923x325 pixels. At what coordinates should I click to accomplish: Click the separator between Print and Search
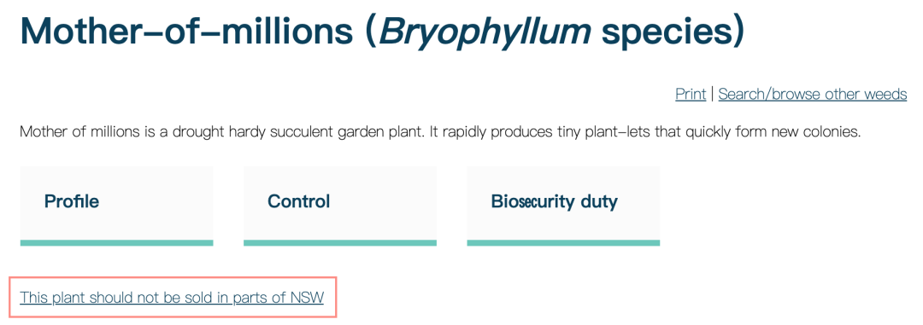tap(712, 94)
